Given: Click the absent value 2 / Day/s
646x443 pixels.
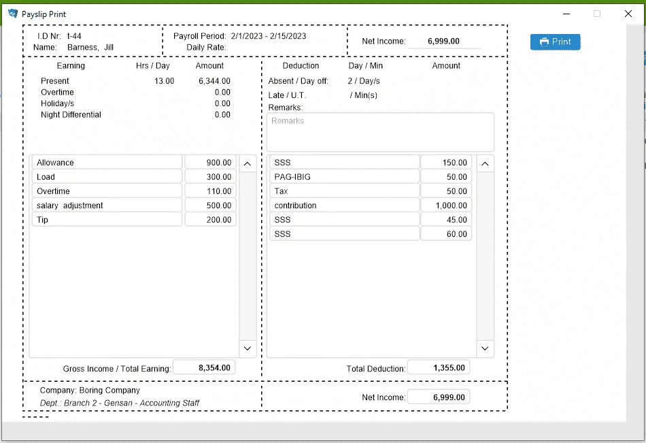Looking at the screenshot, I should tap(364, 81).
